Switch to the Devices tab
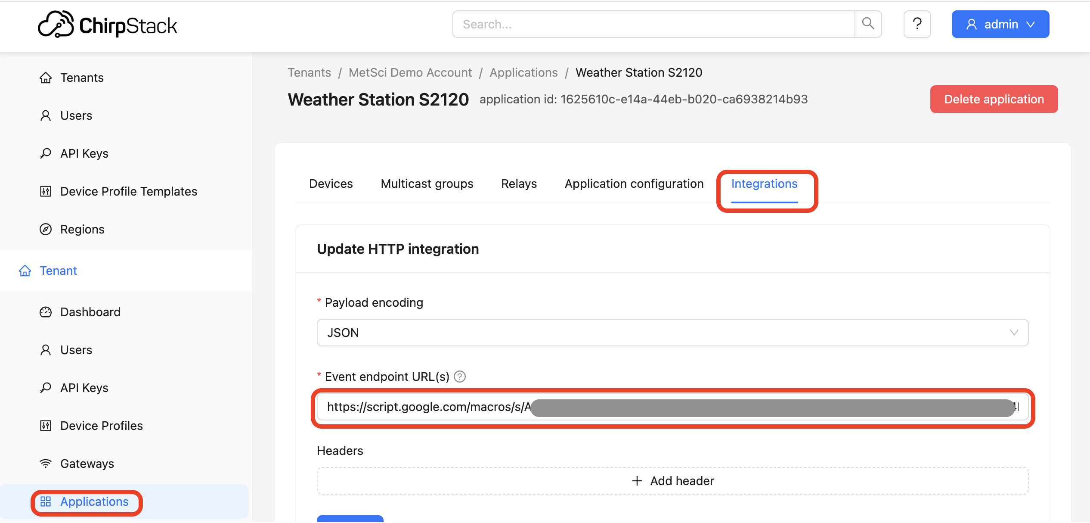Viewport: 1090px width, 523px height. click(x=330, y=184)
